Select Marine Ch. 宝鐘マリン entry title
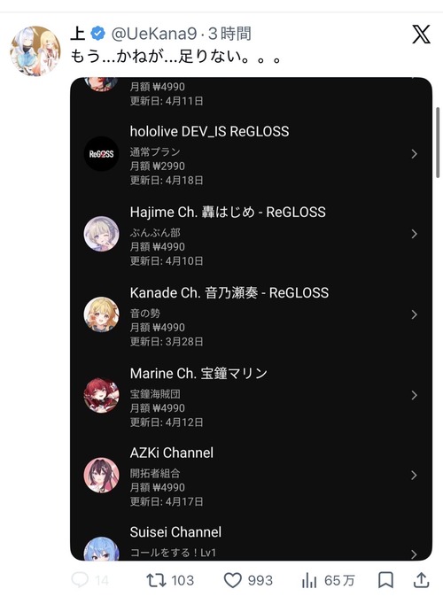The width and height of the screenshot is (443, 612). (198, 374)
